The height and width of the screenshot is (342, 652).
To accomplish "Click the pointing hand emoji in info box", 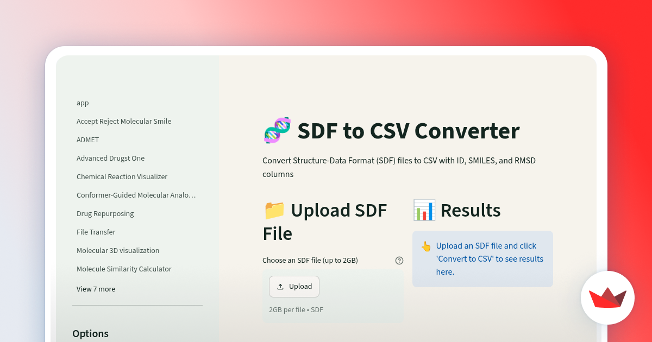I will [x=426, y=246].
